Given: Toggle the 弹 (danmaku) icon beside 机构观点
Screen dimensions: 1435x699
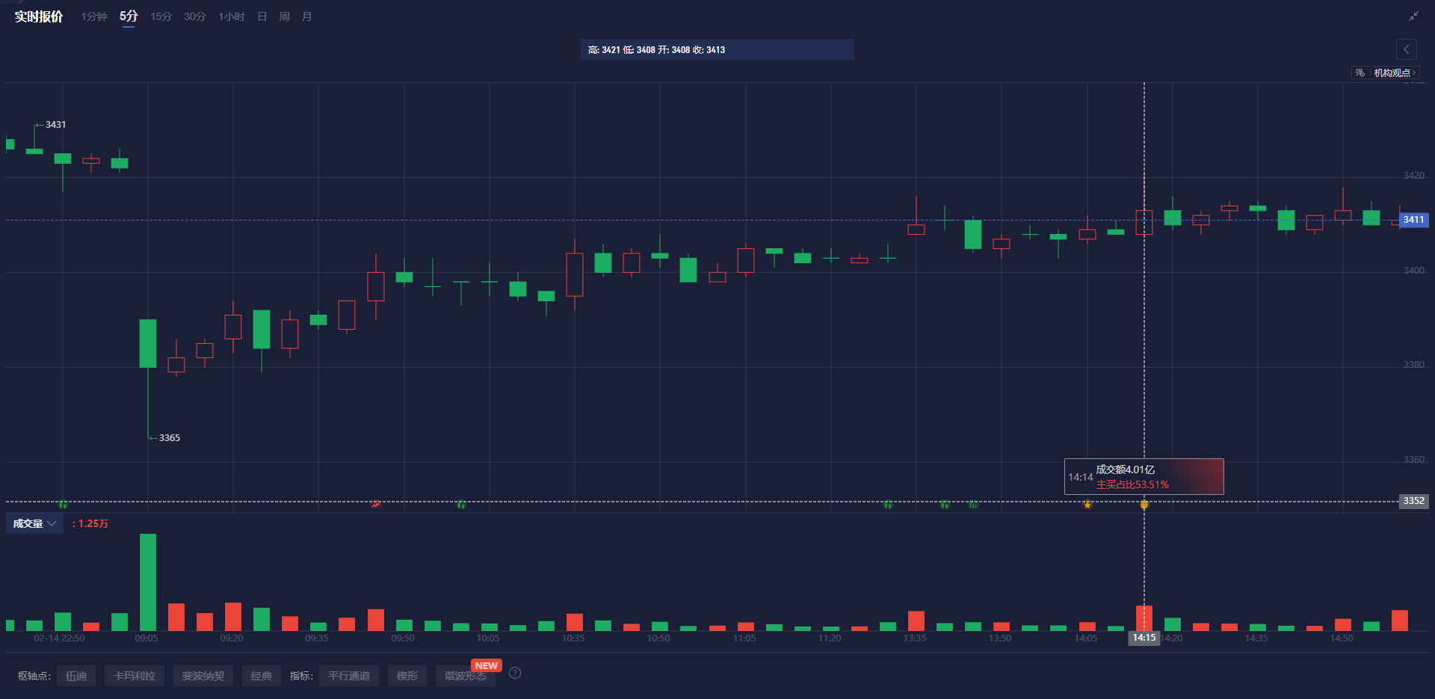Looking at the screenshot, I should point(1360,73).
